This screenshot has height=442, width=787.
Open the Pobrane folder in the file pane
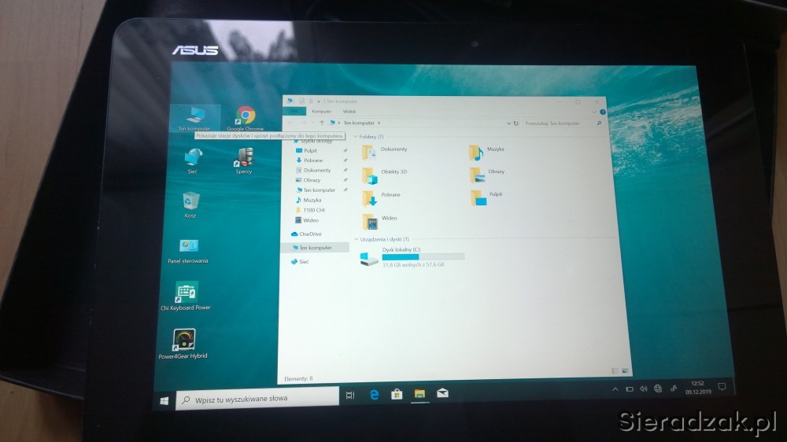381,197
